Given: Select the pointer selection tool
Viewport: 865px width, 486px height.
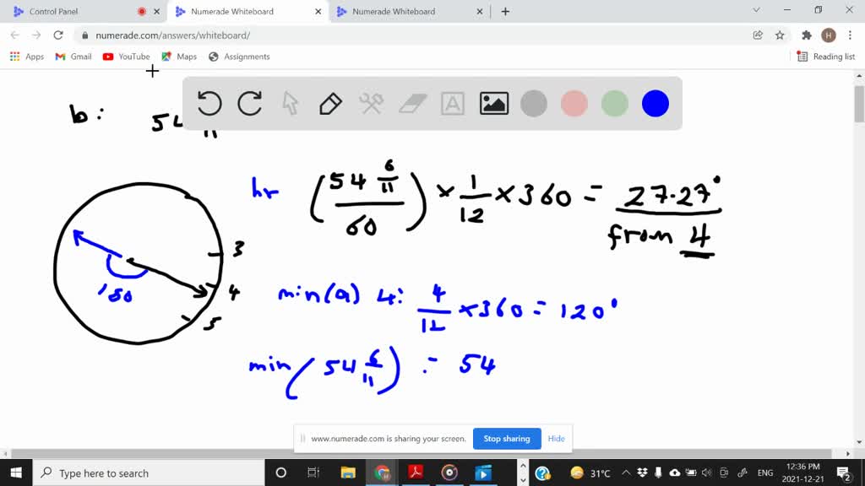Looking at the screenshot, I should click(291, 104).
